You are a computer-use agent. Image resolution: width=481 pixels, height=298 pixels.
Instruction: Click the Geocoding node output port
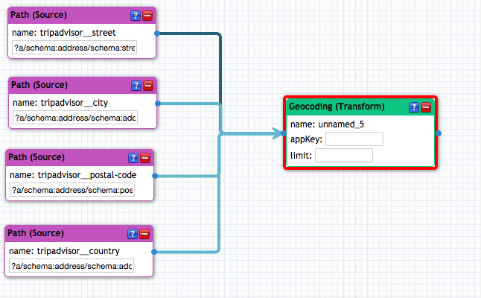coord(439,133)
